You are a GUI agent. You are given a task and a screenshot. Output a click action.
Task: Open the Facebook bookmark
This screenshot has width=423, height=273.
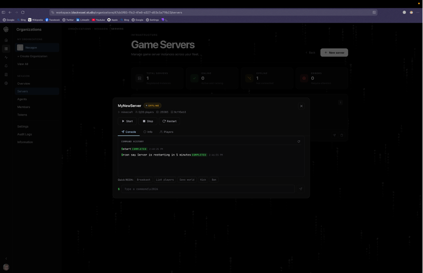[x=52, y=20]
